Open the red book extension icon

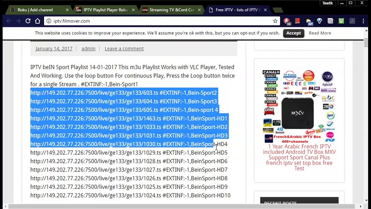297,21
